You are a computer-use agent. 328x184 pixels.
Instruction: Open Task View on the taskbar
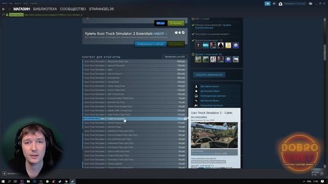point(15,181)
